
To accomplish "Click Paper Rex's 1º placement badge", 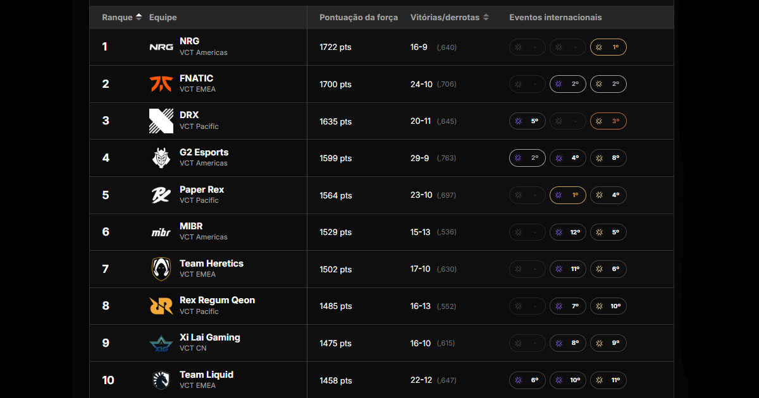I will 567,195.
